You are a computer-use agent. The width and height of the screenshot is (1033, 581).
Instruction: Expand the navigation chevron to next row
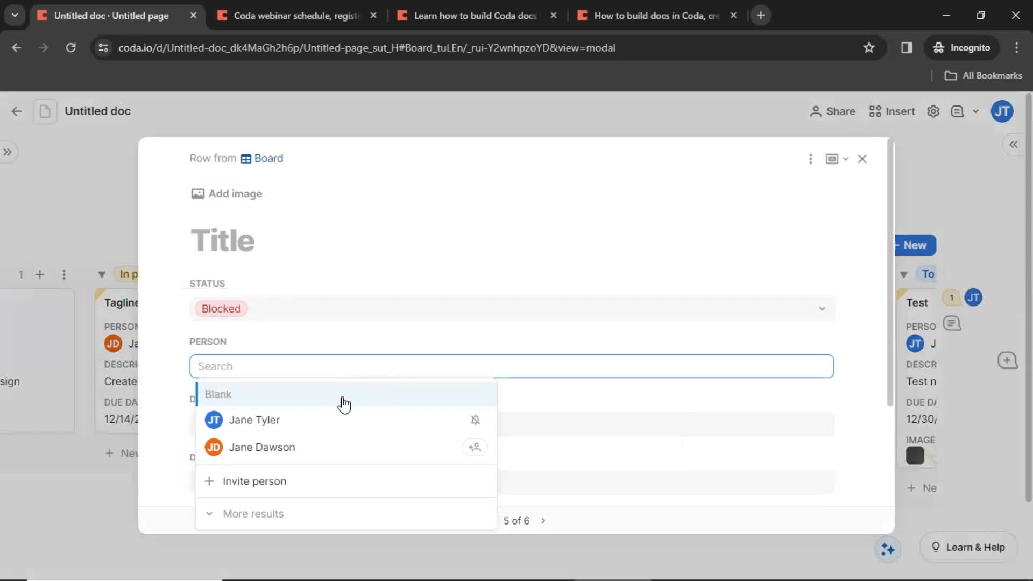543,520
